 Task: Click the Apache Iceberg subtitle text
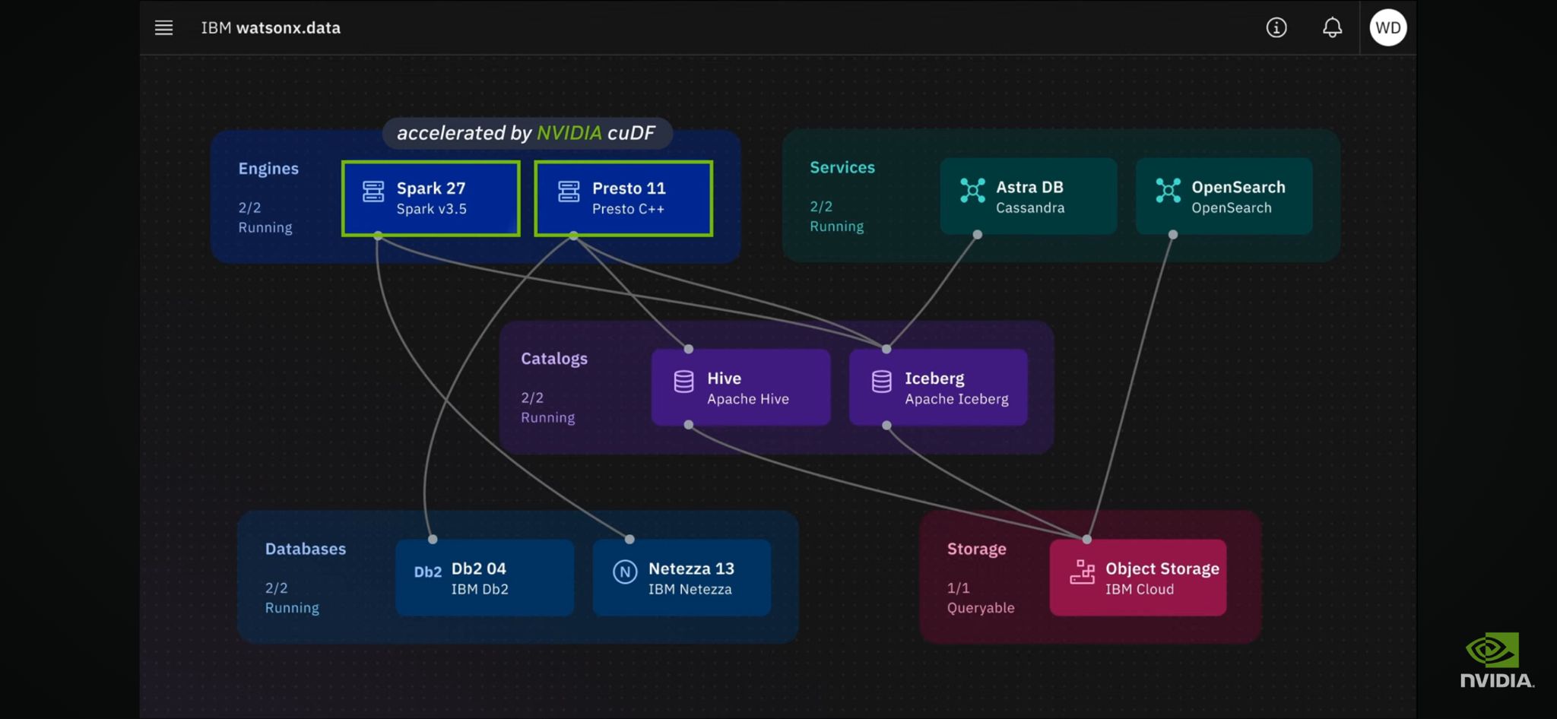tap(956, 399)
